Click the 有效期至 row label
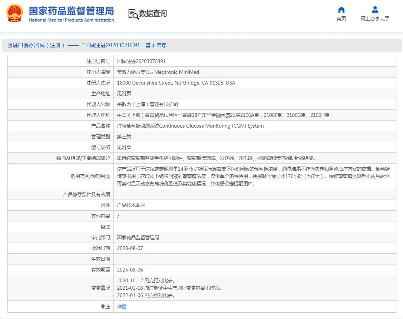The height and width of the screenshot is (319, 403). [100, 270]
